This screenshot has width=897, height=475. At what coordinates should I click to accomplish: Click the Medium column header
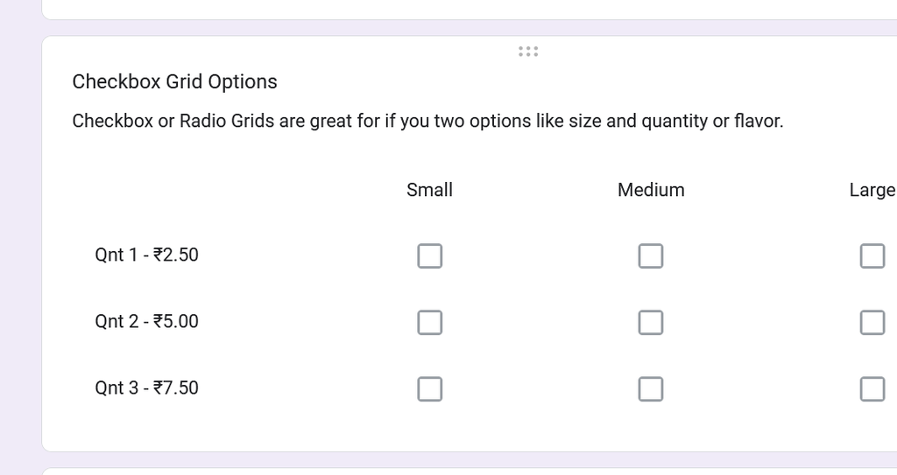pyautogui.click(x=651, y=190)
